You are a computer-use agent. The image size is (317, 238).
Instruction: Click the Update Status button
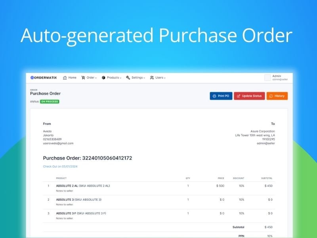coord(249,96)
